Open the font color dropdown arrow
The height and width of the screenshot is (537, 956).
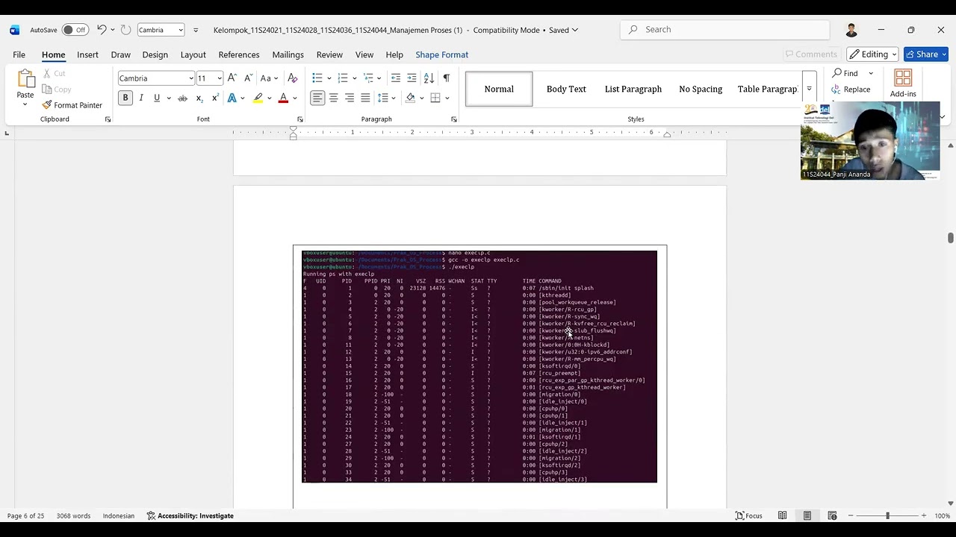coord(294,98)
